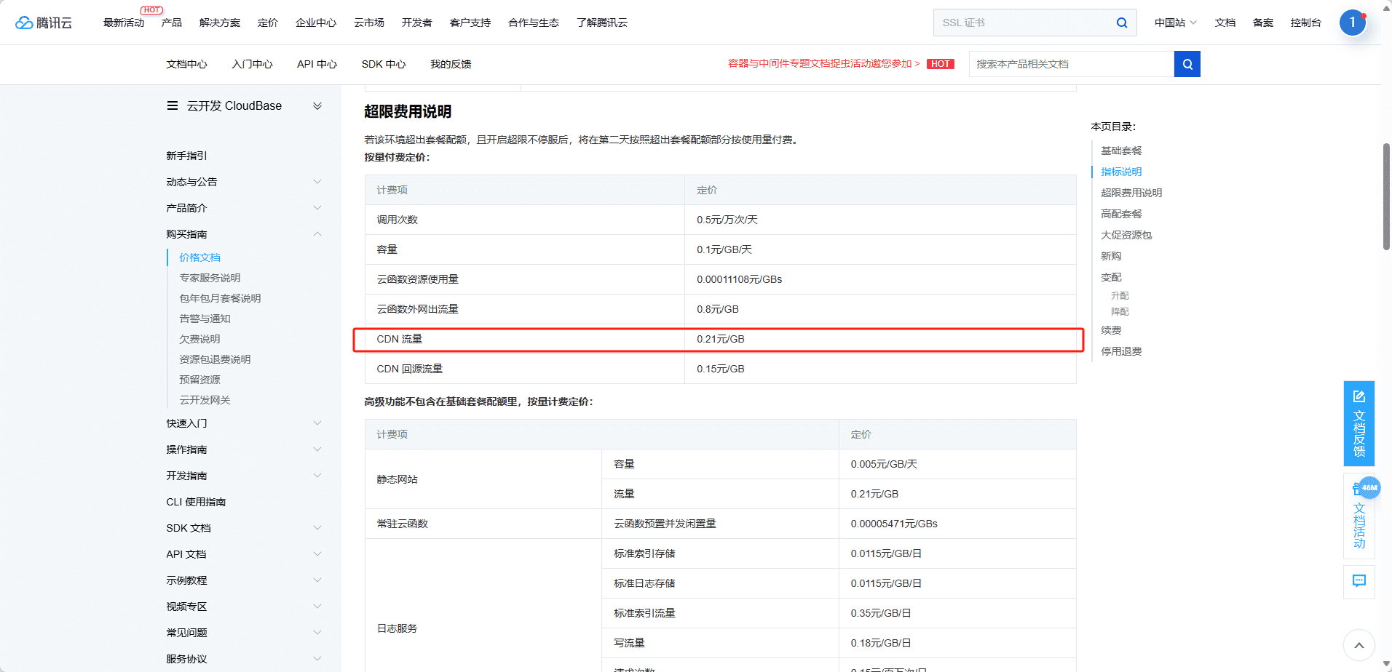The height and width of the screenshot is (672, 1392).
Task: Open the 我的反馈 tab
Action: tap(451, 64)
